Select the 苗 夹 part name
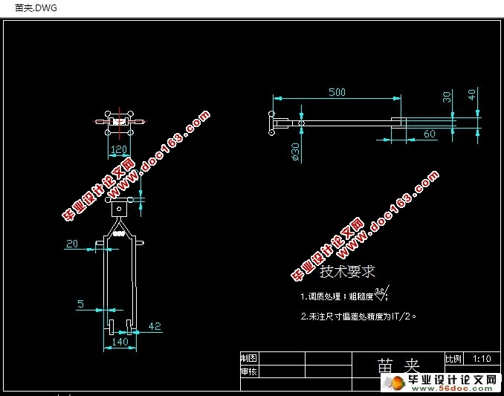 point(398,366)
